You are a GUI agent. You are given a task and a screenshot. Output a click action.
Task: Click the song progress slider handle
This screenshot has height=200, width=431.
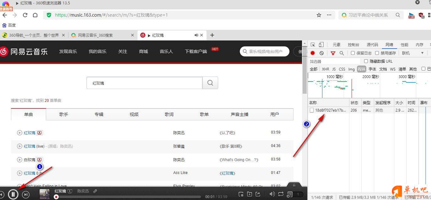56,197
